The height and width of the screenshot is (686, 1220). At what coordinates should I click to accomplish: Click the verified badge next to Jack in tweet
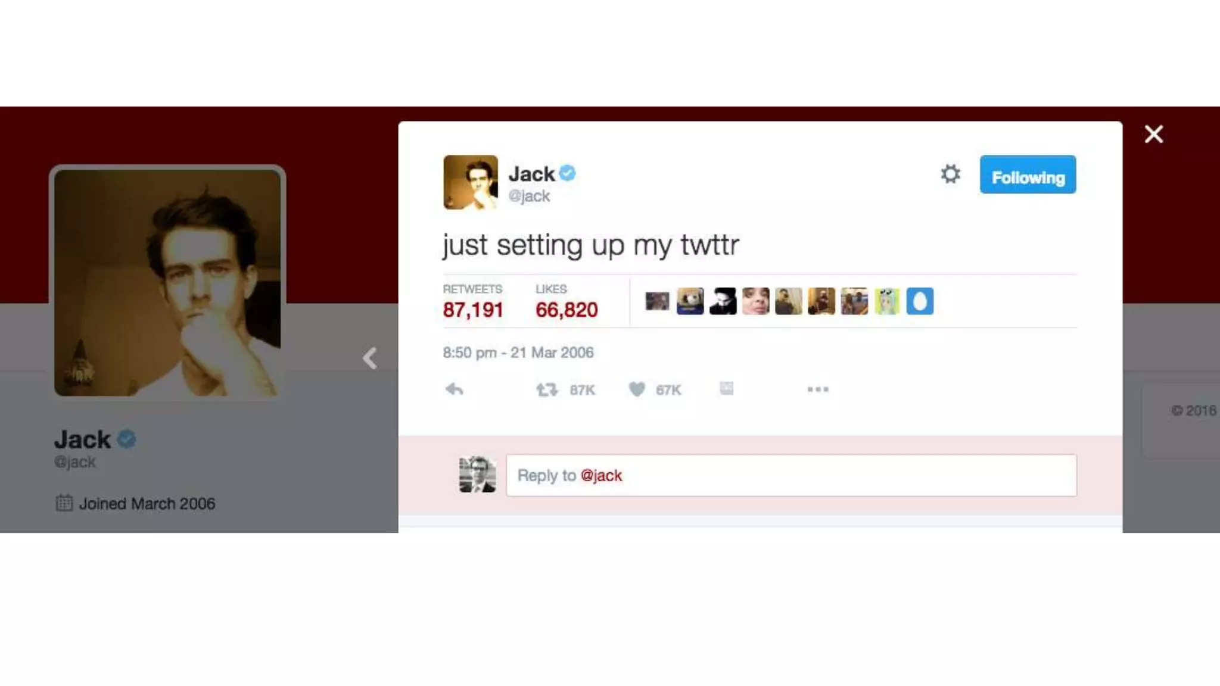[x=568, y=173]
